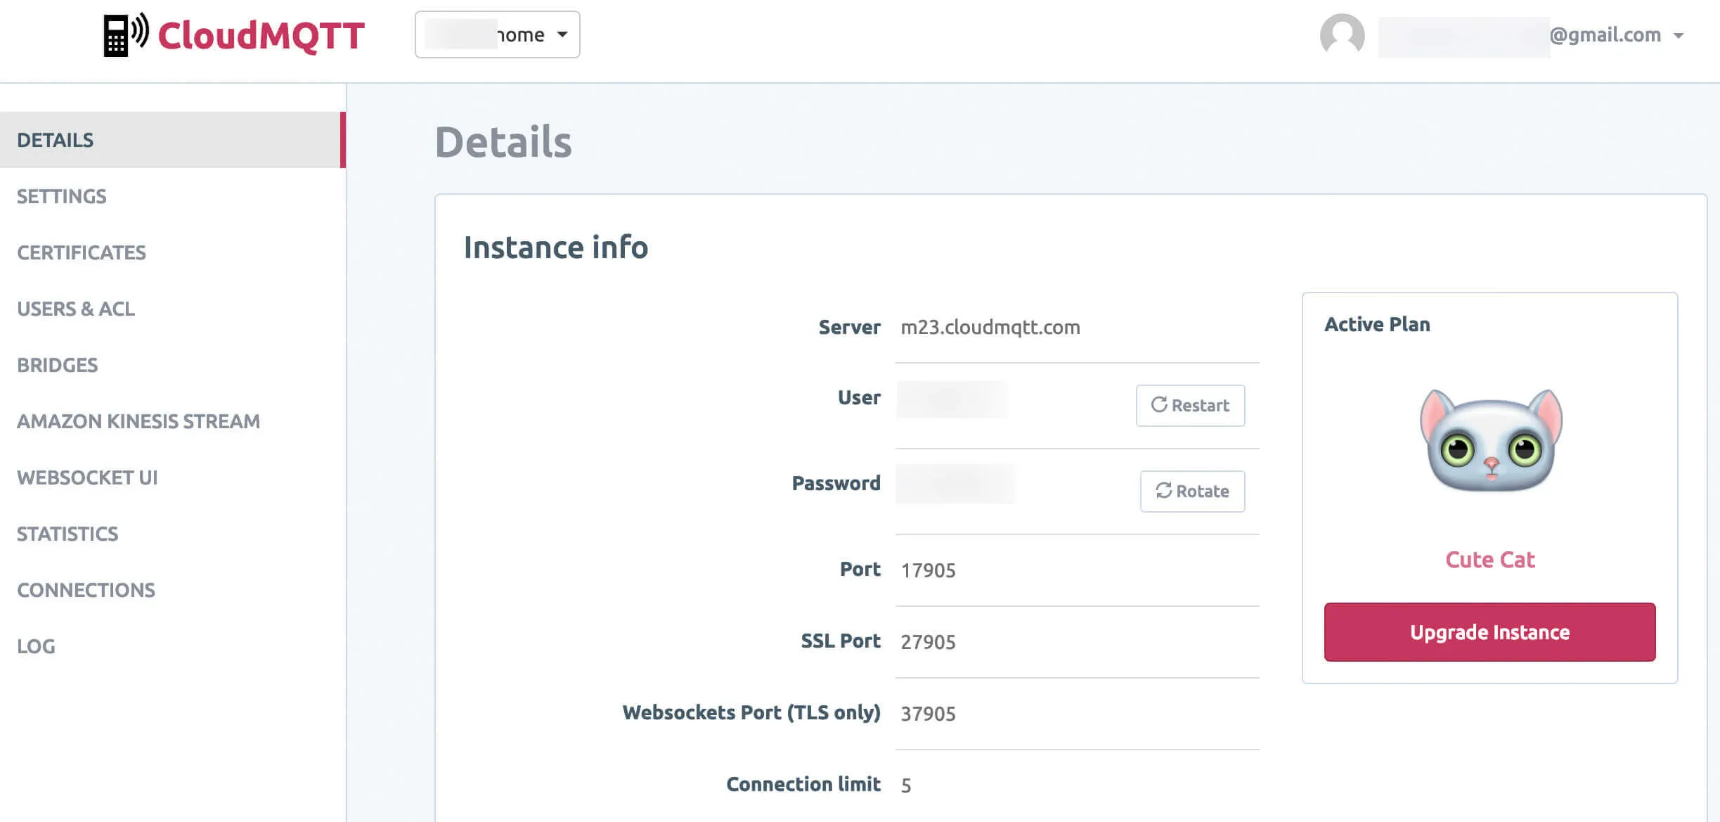Click the CloudMQTT brand name link
This screenshot has width=1720, height=822.
(x=261, y=36)
